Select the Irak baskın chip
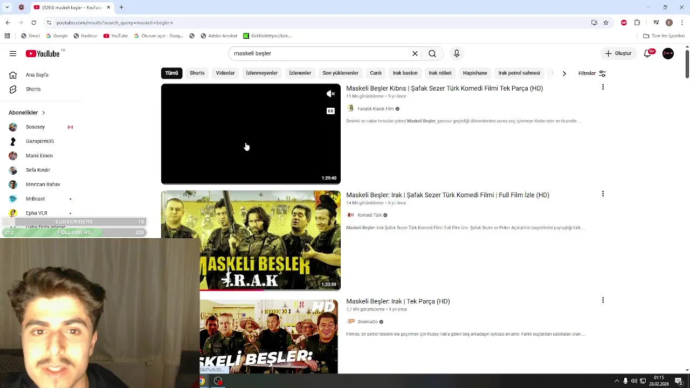The image size is (690, 388). 405,73
